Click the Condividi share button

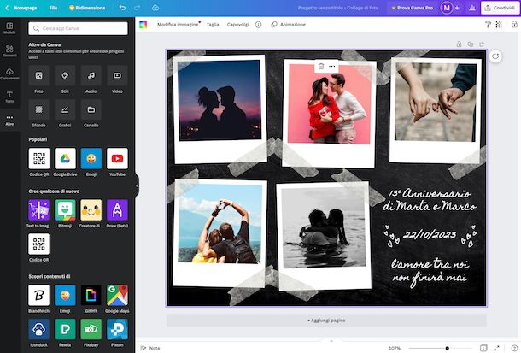coord(500,8)
